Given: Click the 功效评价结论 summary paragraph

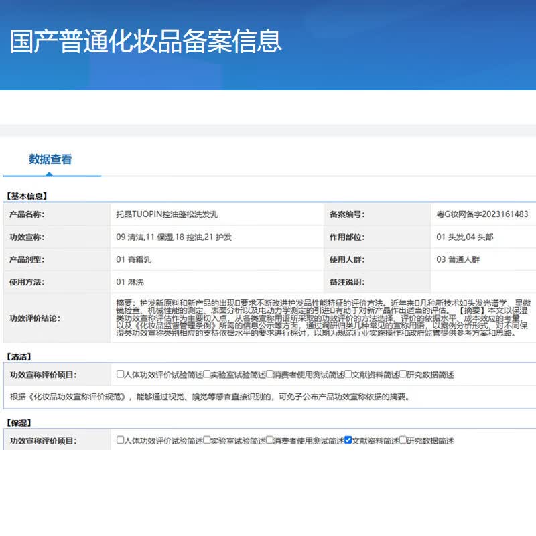Looking at the screenshot, I should click(323, 318).
